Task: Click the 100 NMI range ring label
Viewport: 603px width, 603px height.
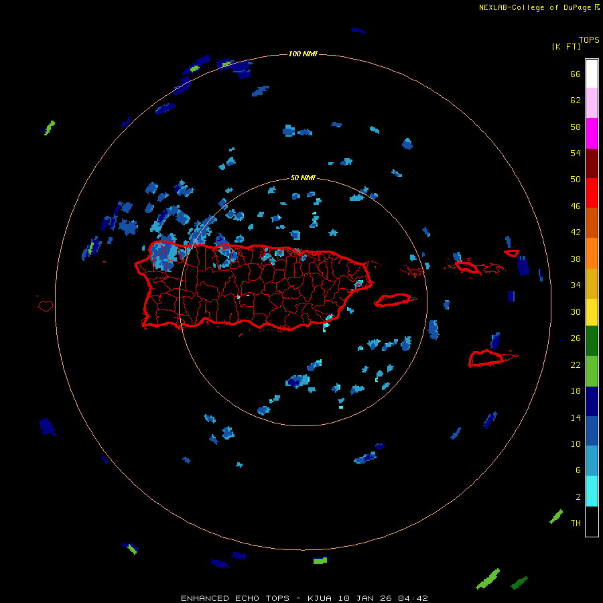Action: [303, 54]
